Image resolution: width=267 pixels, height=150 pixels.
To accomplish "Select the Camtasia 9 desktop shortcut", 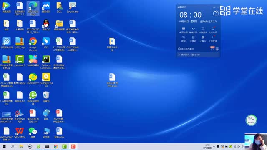I will click(x=20, y=61).
